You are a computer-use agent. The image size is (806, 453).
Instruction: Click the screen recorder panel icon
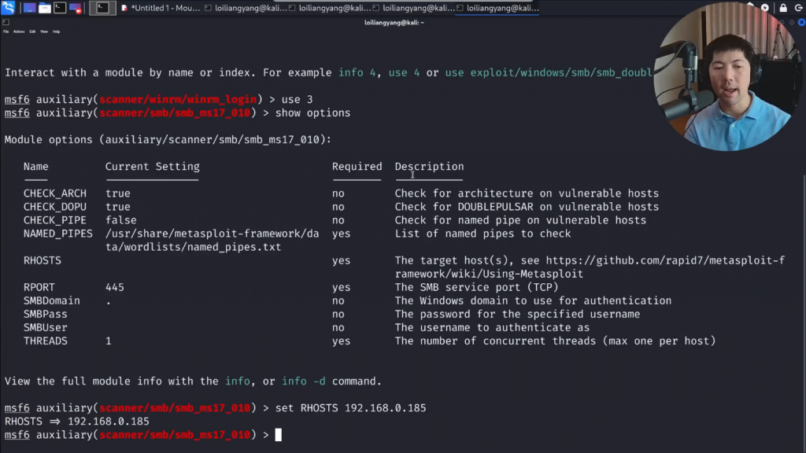point(76,8)
